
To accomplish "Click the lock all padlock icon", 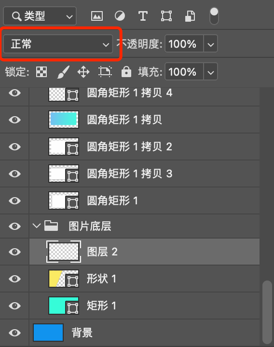I will 126,71.
